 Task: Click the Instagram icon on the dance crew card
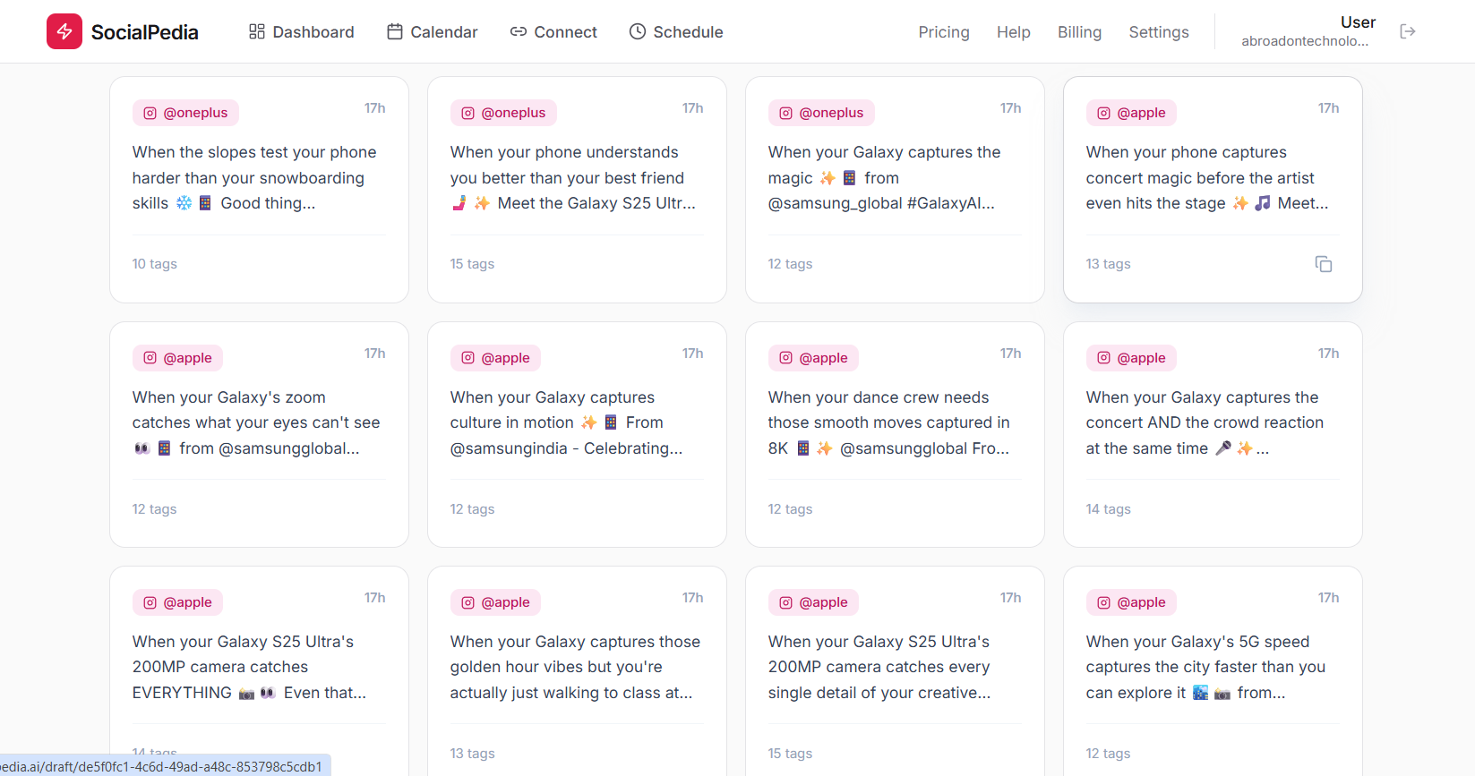tap(785, 358)
